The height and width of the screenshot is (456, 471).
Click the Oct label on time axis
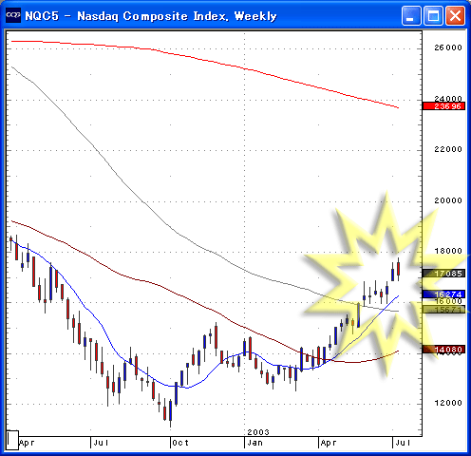(x=180, y=443)
